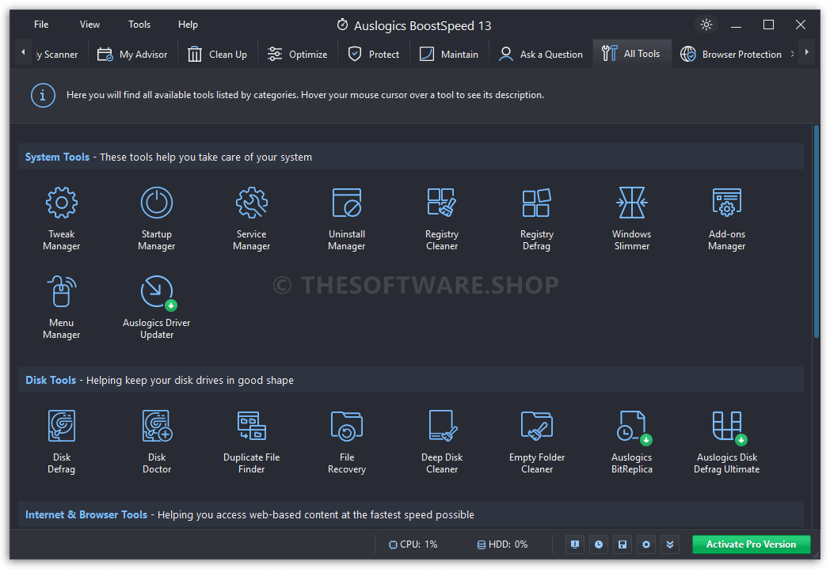This screenshot has width=830, height=569.
Task: Click the vertical scrollbar of tools list
Action: pos(817,232)
